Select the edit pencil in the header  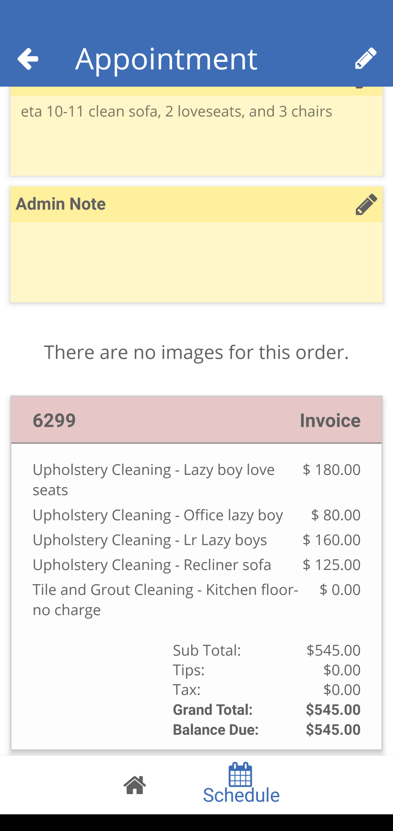pos(365,59)
